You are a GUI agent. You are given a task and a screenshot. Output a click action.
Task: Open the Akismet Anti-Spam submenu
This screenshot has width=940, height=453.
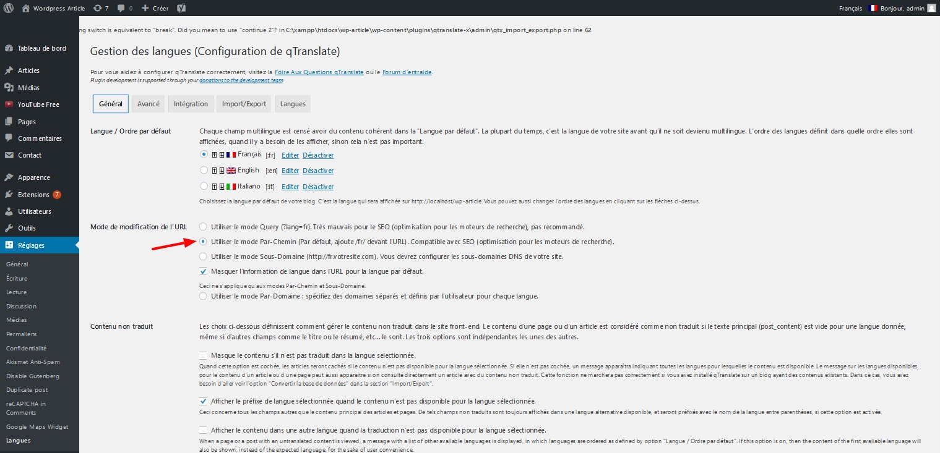click(33, 362)
